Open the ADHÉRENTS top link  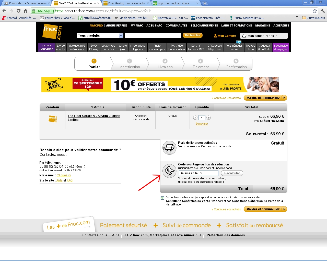tap(281, 25)
